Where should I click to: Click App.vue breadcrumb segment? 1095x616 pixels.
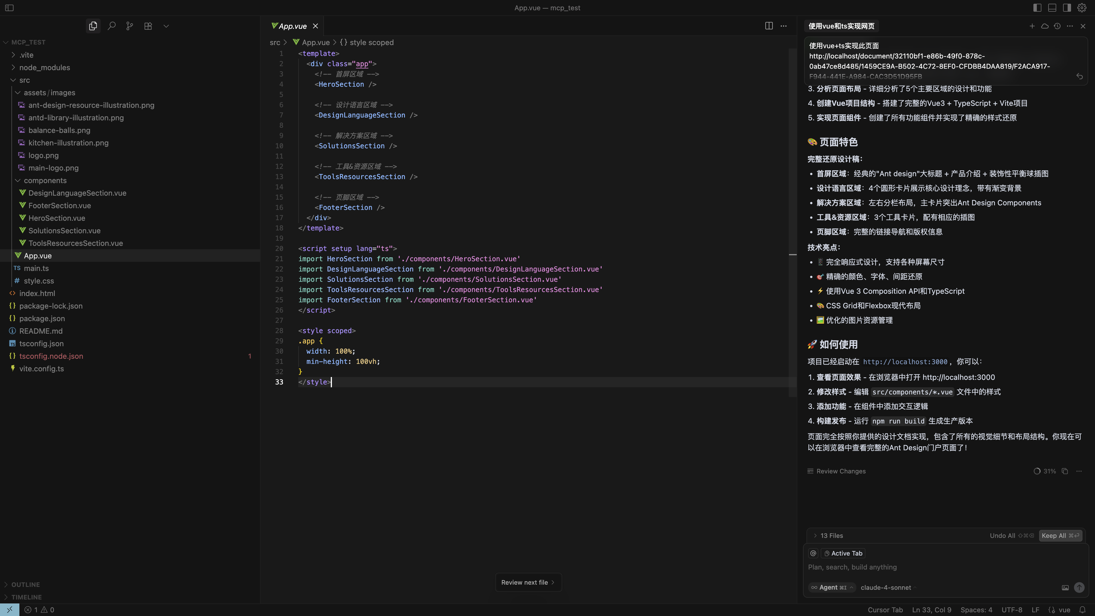[x=311, y=42]
